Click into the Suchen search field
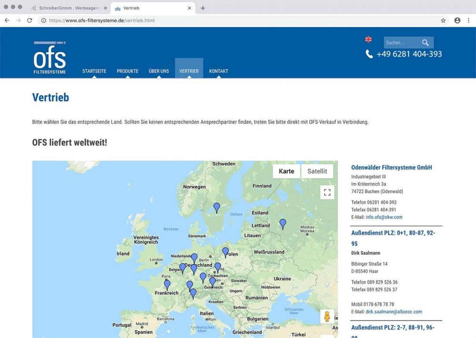The image size is (476, 338). [x=400, y=43]
